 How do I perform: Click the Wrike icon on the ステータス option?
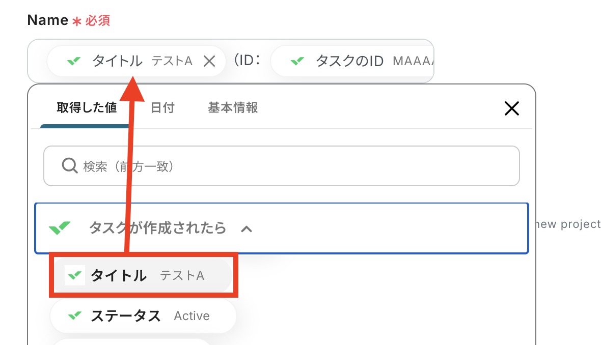coord(74,316)
